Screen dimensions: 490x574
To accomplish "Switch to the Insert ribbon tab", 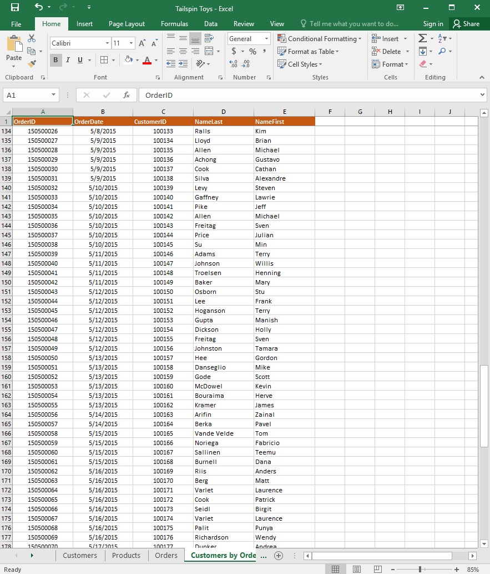I will [x=84, y=24].
